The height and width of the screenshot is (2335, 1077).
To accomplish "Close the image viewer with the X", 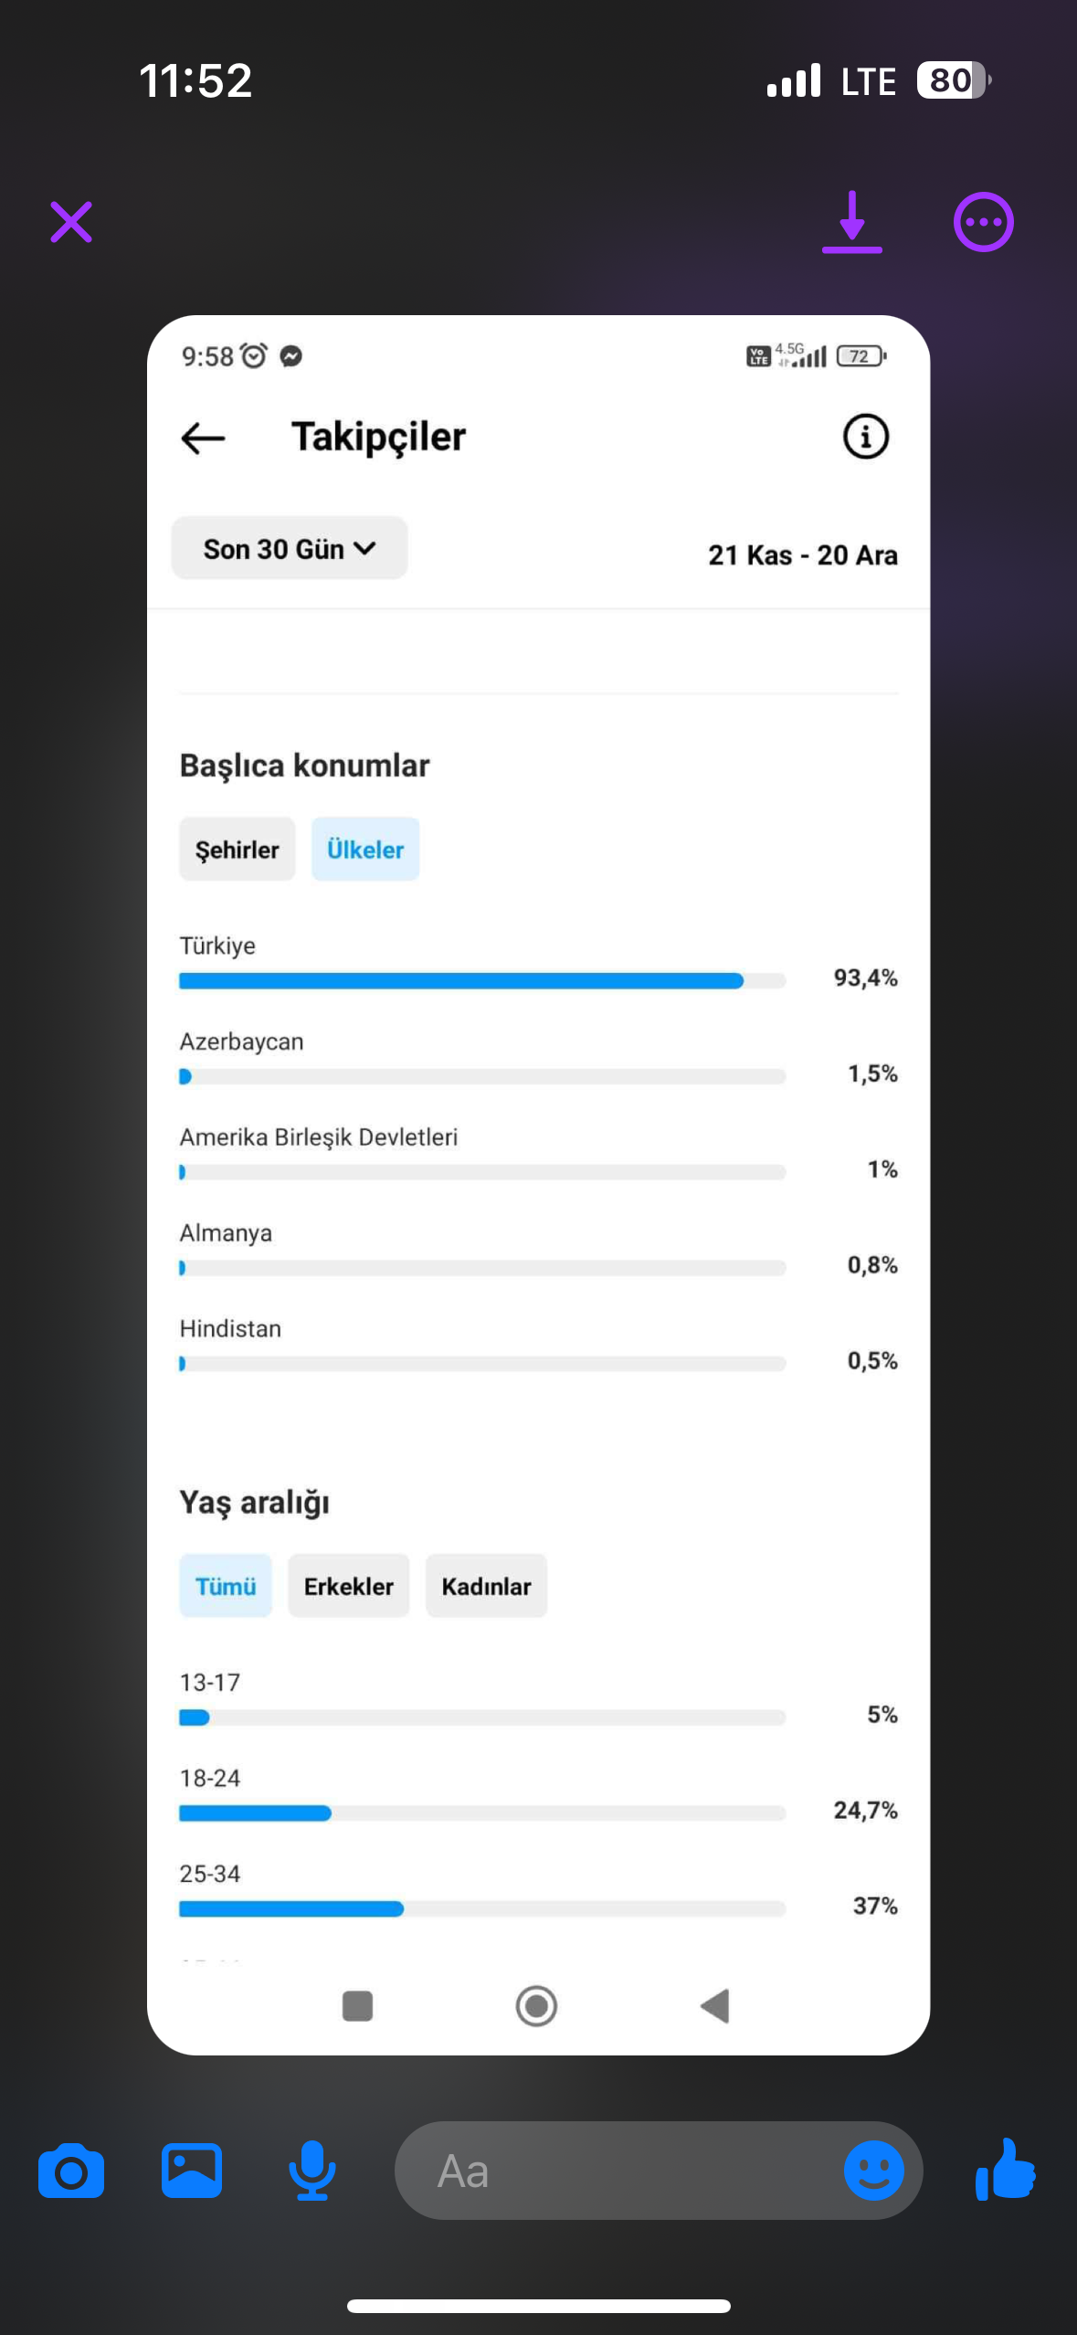I will [x=71, y=222].
